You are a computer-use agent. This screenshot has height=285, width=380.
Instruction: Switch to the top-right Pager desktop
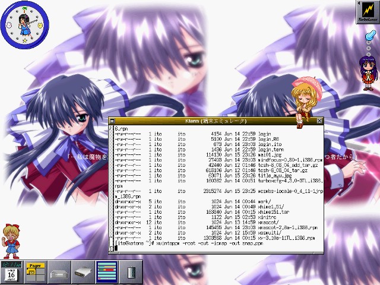[40, 272]
